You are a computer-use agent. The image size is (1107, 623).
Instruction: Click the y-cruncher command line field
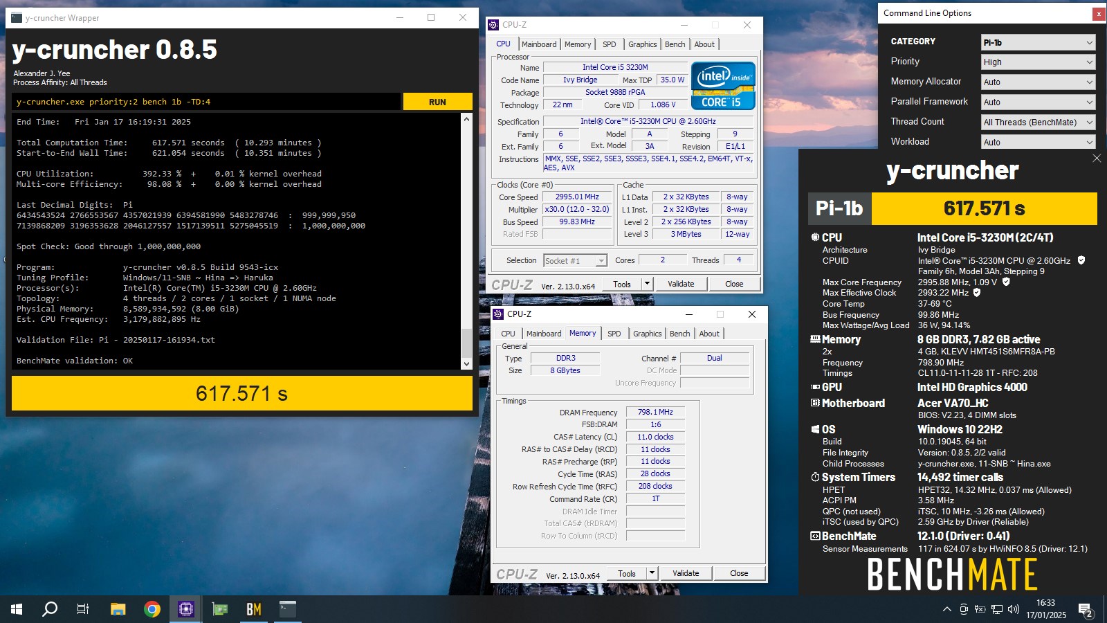coord(206,102)
